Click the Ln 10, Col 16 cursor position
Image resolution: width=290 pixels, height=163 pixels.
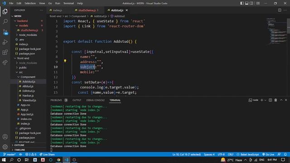pos(187,154)
